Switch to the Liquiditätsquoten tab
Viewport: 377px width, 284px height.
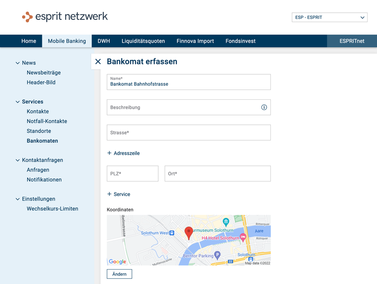143,41
